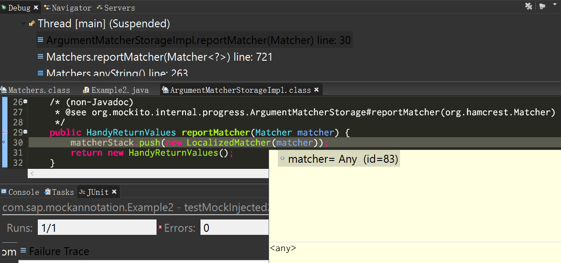Click the Failure Trace header

pos(59,251)
